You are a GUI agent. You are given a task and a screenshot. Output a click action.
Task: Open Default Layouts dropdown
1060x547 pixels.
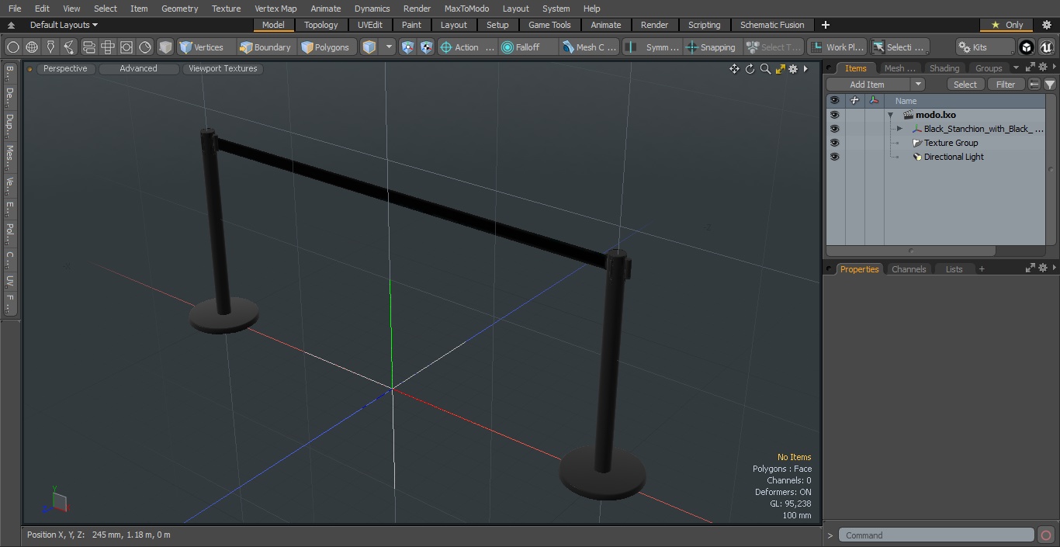[x=64, y=25]
